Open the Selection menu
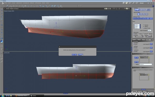The height and width of the screenshot is (97, 155). tap(19, 3)
